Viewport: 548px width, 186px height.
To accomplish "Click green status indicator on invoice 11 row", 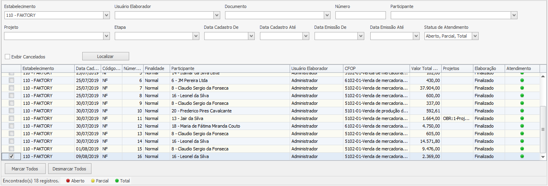I will (522, 118).
